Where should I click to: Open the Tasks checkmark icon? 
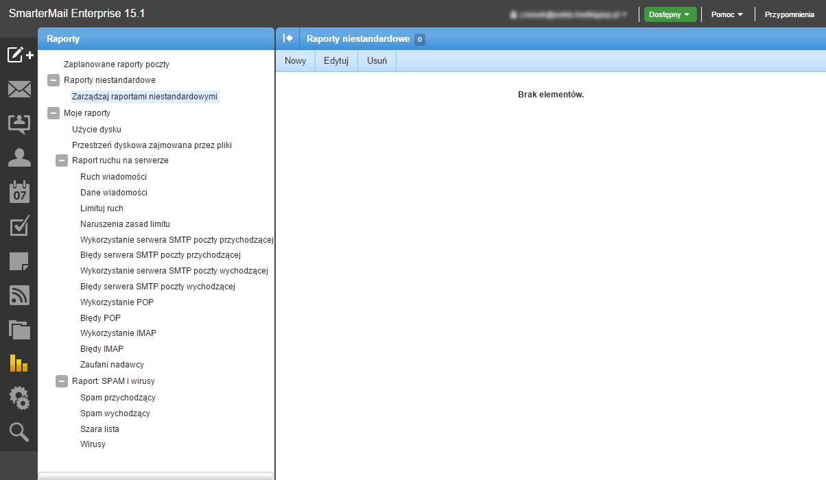point(19,226)
